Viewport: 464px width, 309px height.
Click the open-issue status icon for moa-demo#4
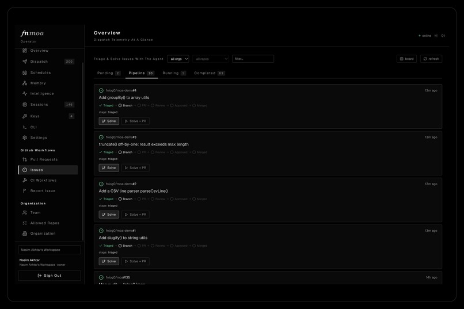(x=101, y=90)
